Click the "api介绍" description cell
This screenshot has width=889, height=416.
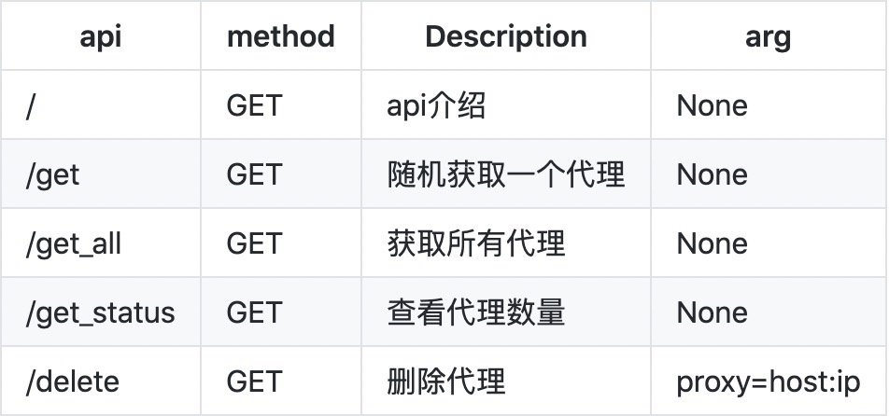click(x=436, y=105)
